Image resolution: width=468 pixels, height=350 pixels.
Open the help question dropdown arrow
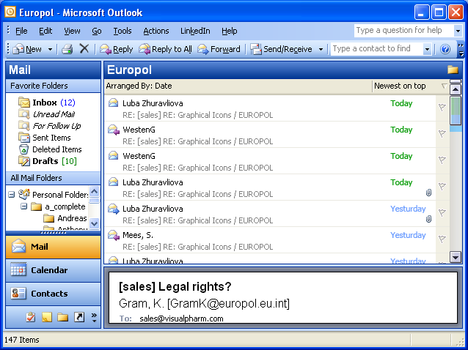[x=458, y=30]
